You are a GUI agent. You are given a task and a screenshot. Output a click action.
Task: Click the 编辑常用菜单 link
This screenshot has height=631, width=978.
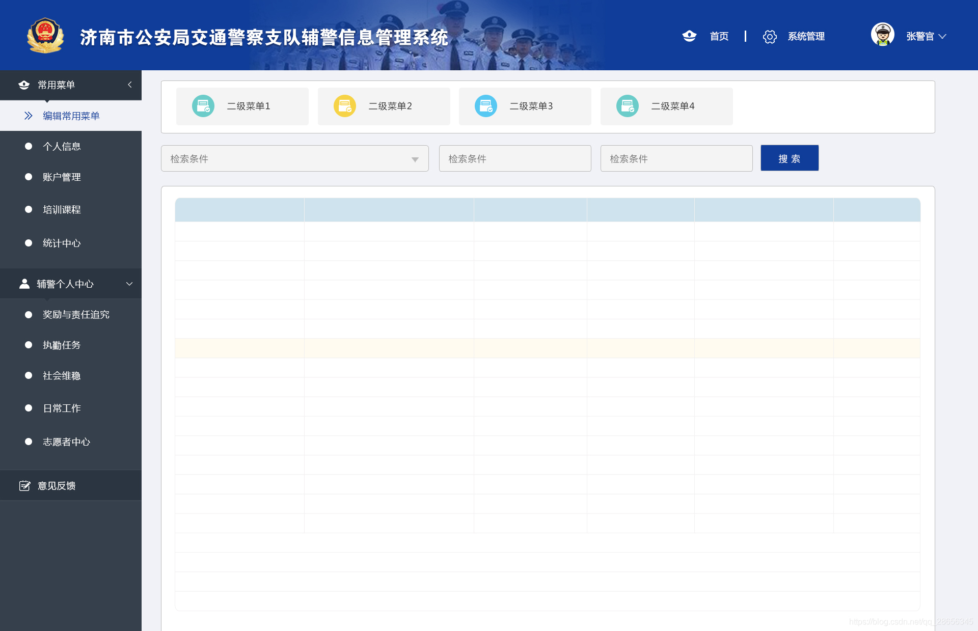[71, 116]
